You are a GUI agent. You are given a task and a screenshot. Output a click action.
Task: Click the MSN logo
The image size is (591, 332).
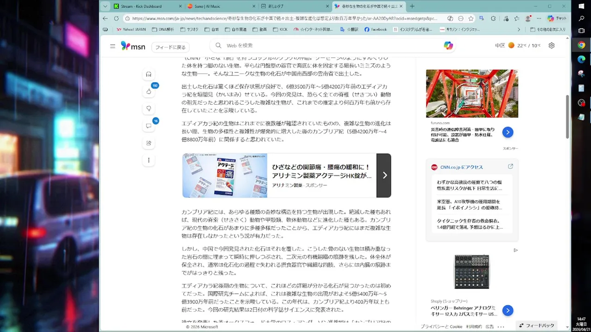[133, 46]
